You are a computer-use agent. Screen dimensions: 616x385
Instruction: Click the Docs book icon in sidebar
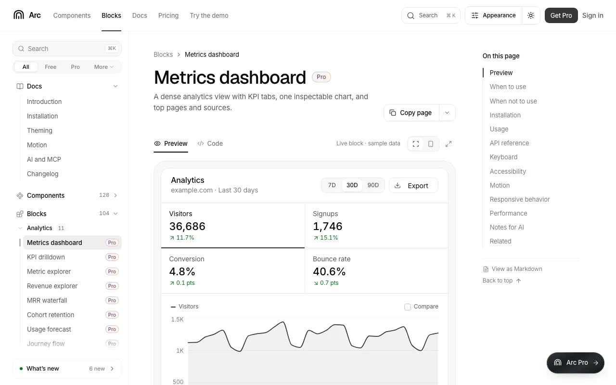tap(20, 86)
